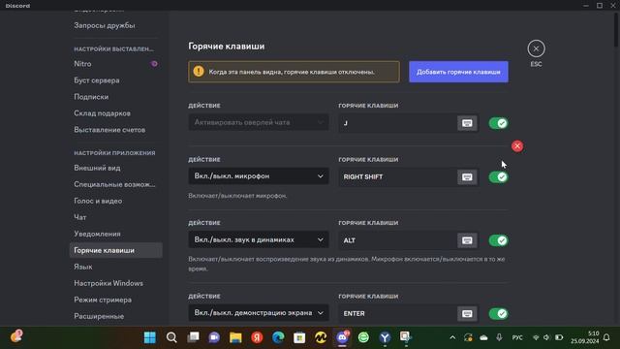620x349 pixels.
Task: Open Microsoft Store from taskbar
Action: coord(299,337)
